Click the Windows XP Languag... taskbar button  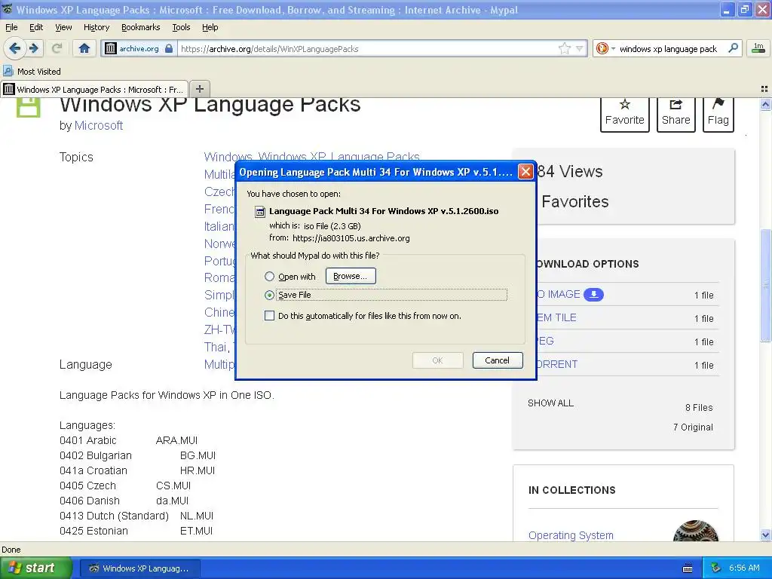139,568
